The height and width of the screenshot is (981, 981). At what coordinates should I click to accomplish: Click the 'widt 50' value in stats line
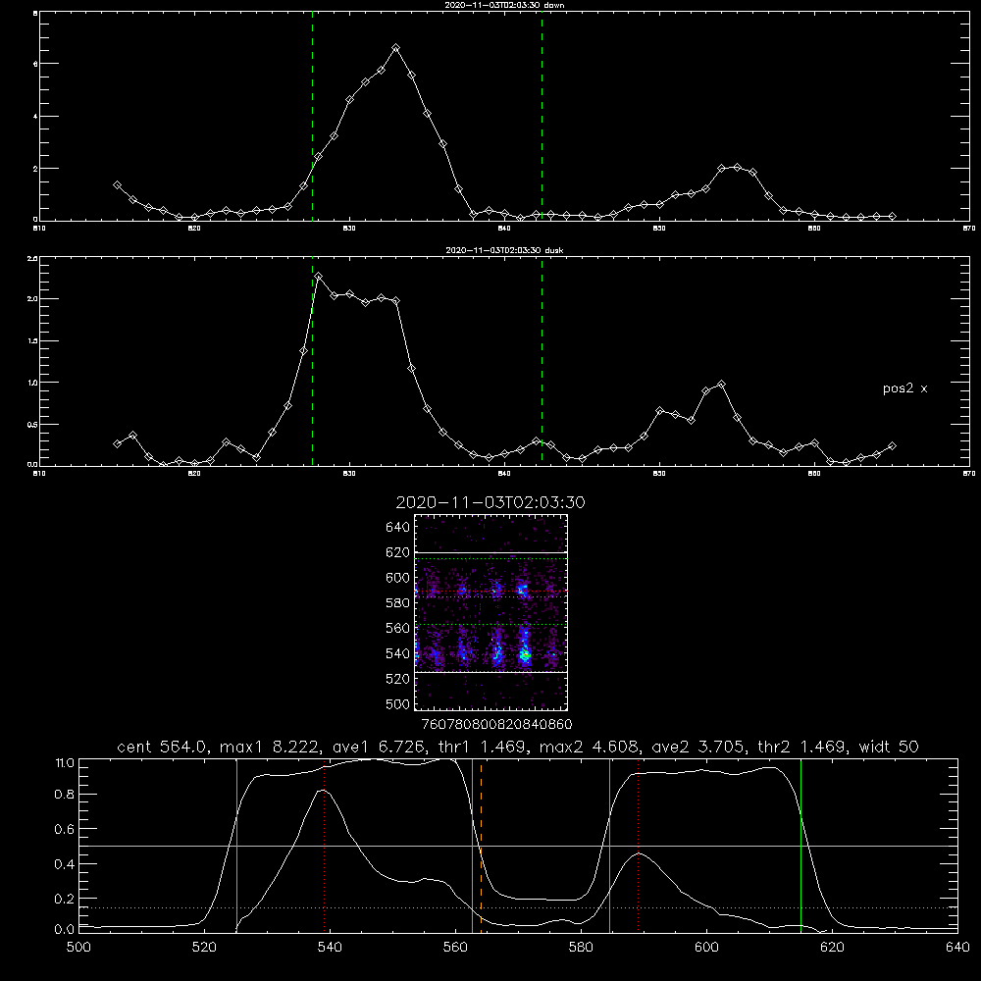pyautogui.click(x=889, y=747)
